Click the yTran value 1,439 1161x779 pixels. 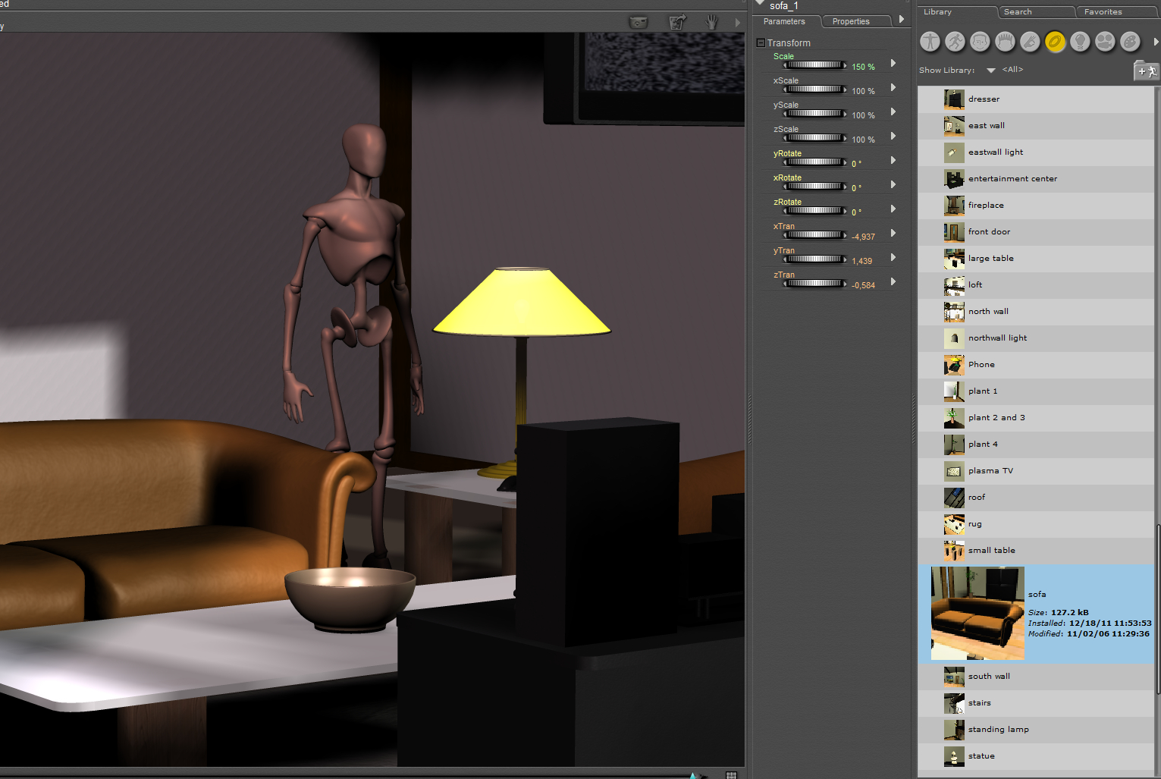coord(862,261)
